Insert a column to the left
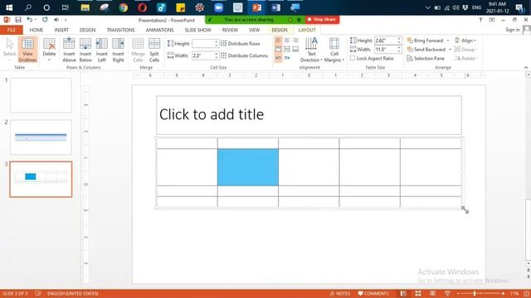531x298 pixels. 101,50
